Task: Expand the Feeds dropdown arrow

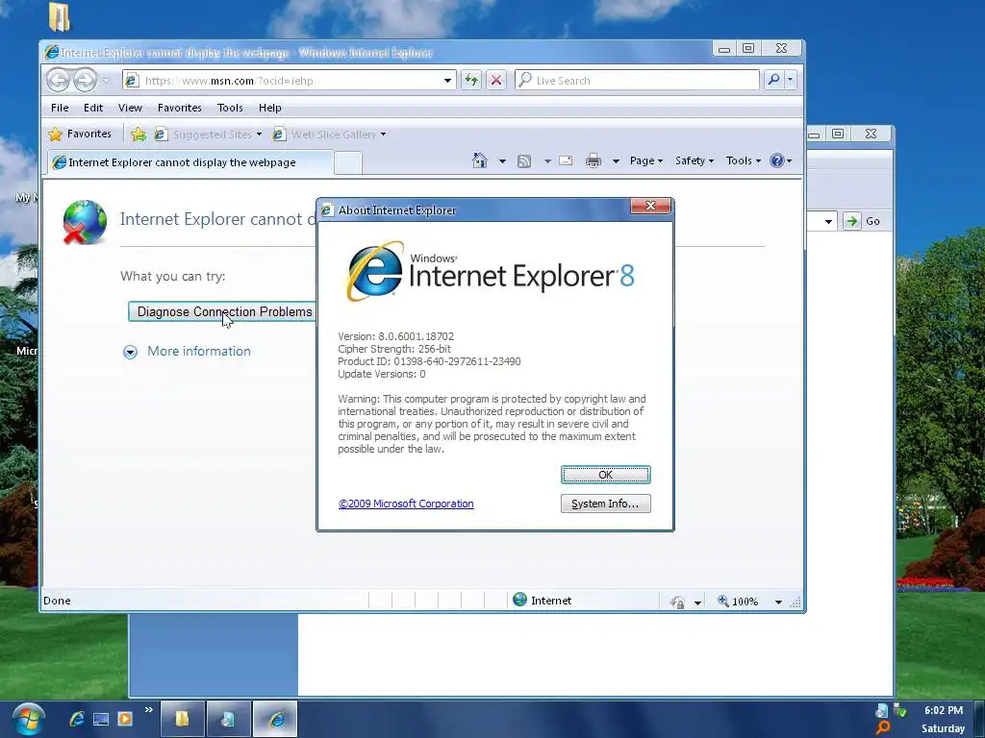Action: click(x=547, y=161)
